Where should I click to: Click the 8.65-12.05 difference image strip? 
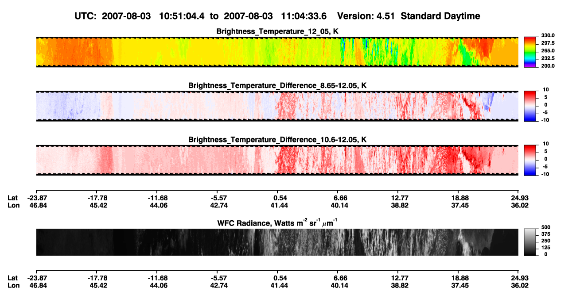(x=277, y=106)
